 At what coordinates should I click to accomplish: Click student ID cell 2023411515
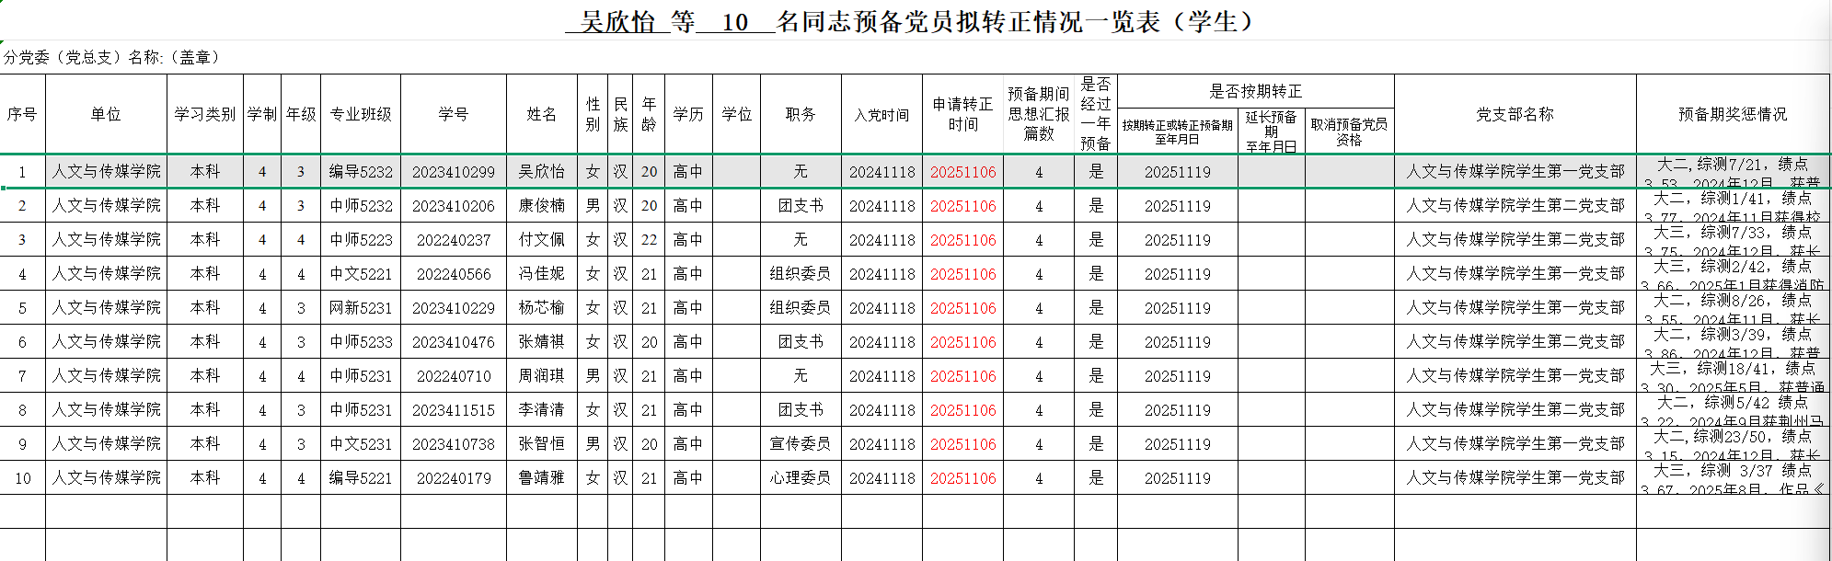tap(453, 410)
